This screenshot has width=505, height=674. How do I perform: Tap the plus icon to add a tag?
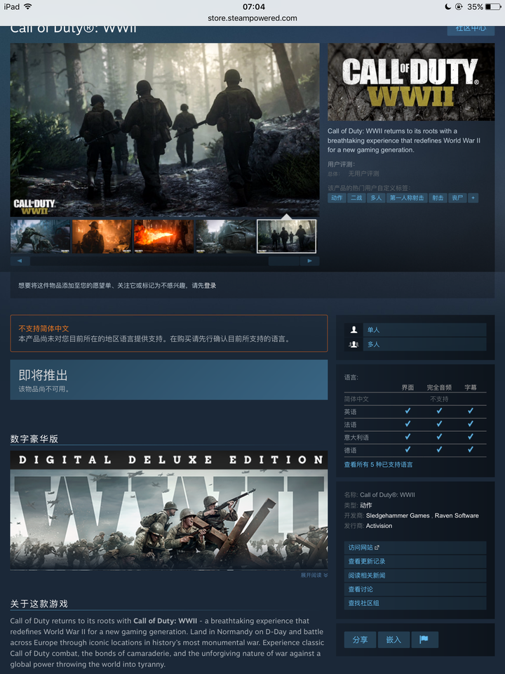tap(473, 198)
